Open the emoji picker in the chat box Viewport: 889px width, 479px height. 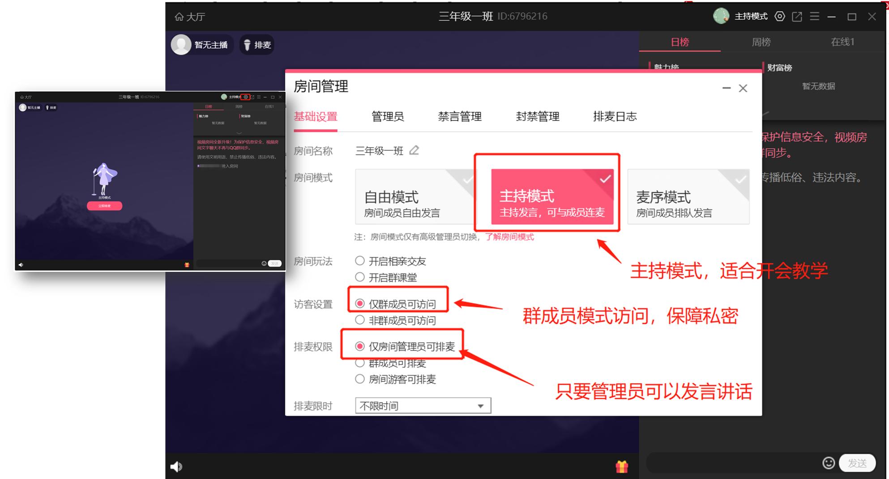(829, 463)
